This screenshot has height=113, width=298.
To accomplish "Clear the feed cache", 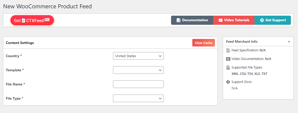I will click(x=203, y=43).
